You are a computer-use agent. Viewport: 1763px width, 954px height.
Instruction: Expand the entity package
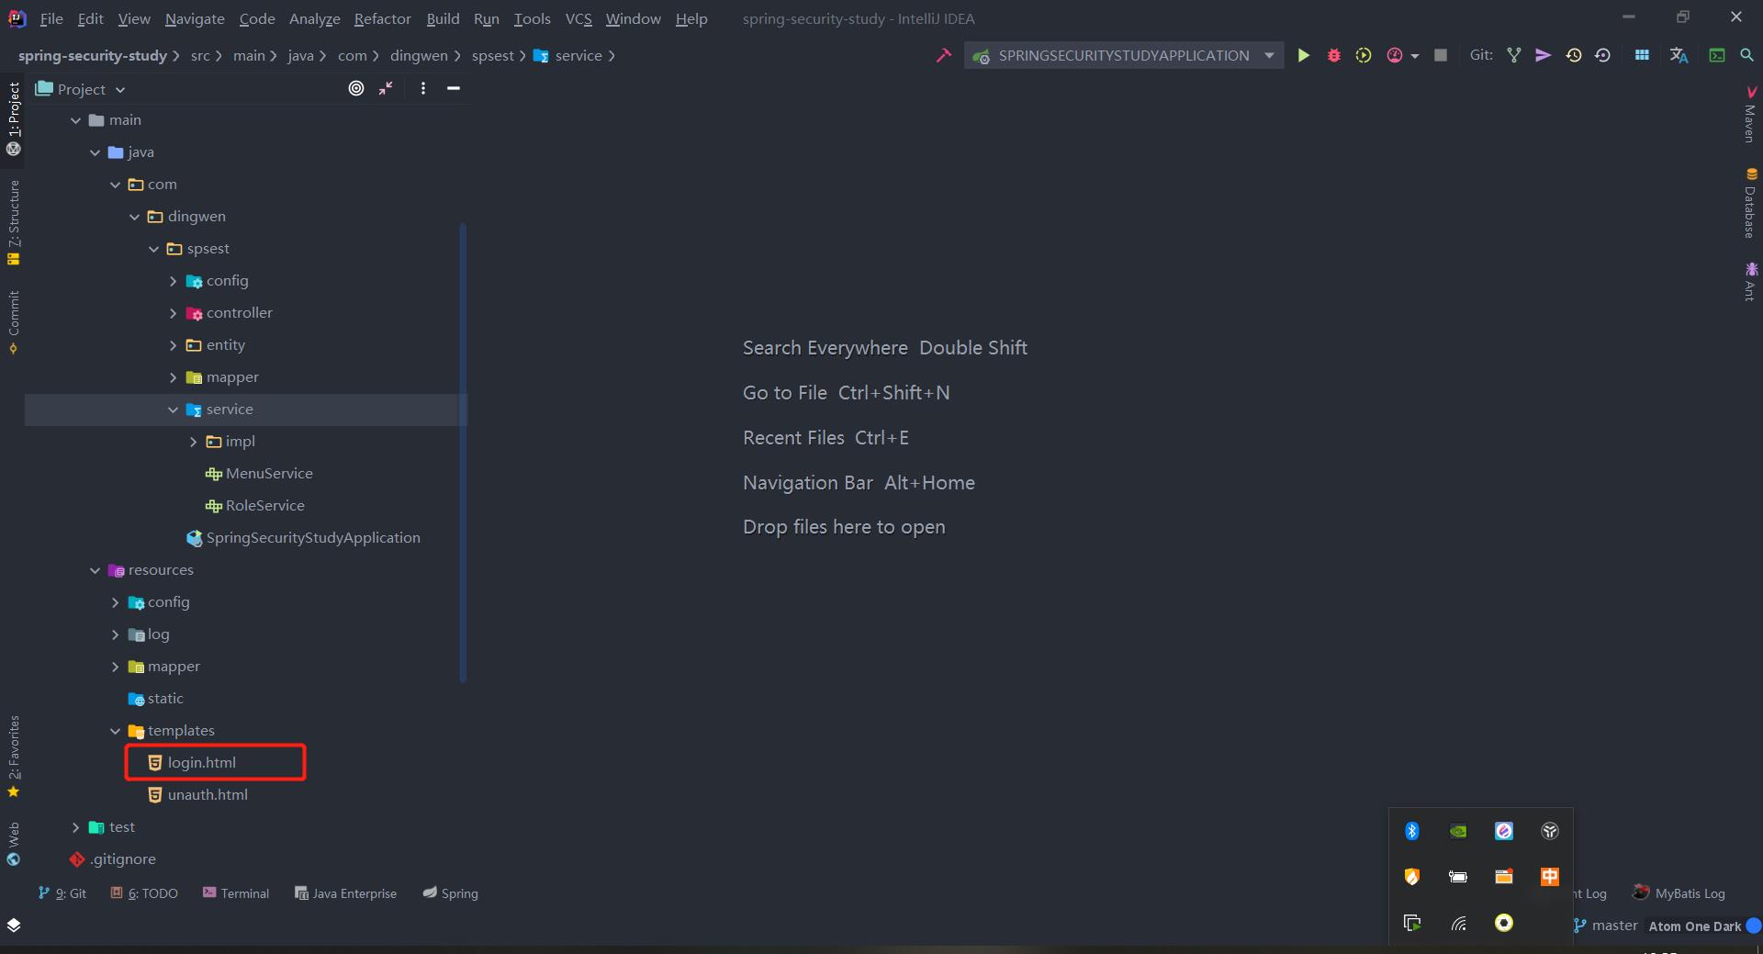click(173, 345)
